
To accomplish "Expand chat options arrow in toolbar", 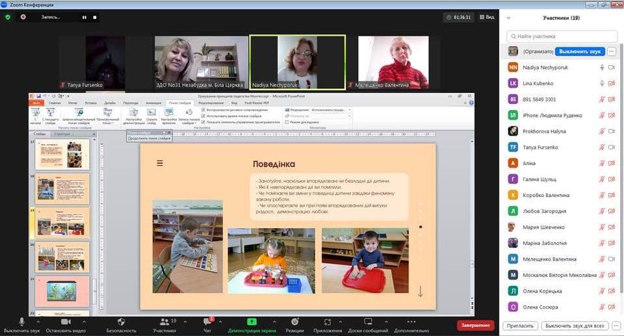I will click(x=220, y=321).
